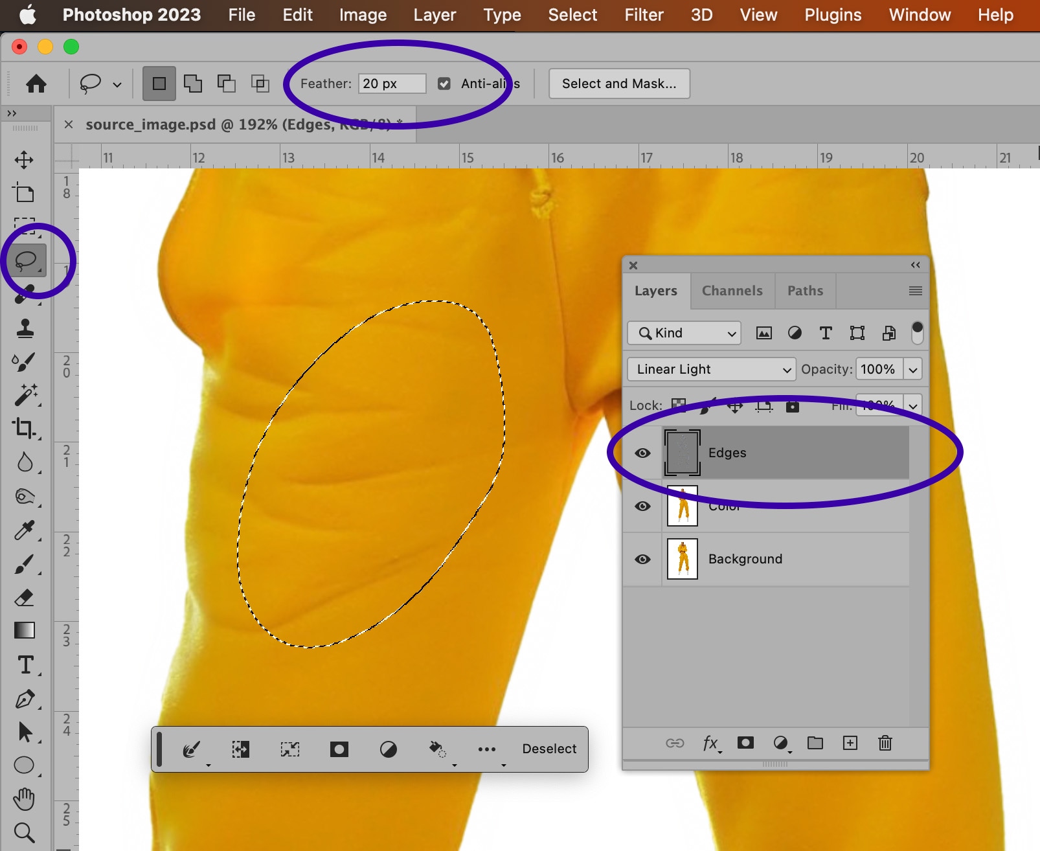Select the Eraser tool
The image size is (1040, 851).
(24, 597)
